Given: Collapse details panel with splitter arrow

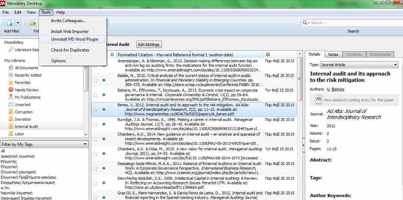Looking at the screenshot, I should click(303, 145).
